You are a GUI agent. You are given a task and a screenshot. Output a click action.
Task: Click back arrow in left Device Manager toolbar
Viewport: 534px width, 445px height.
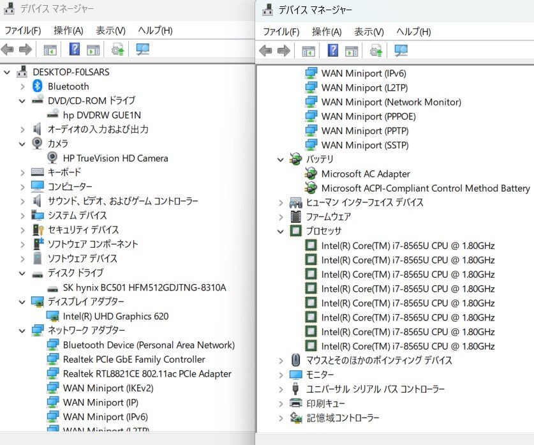click(x=7, y=50)
